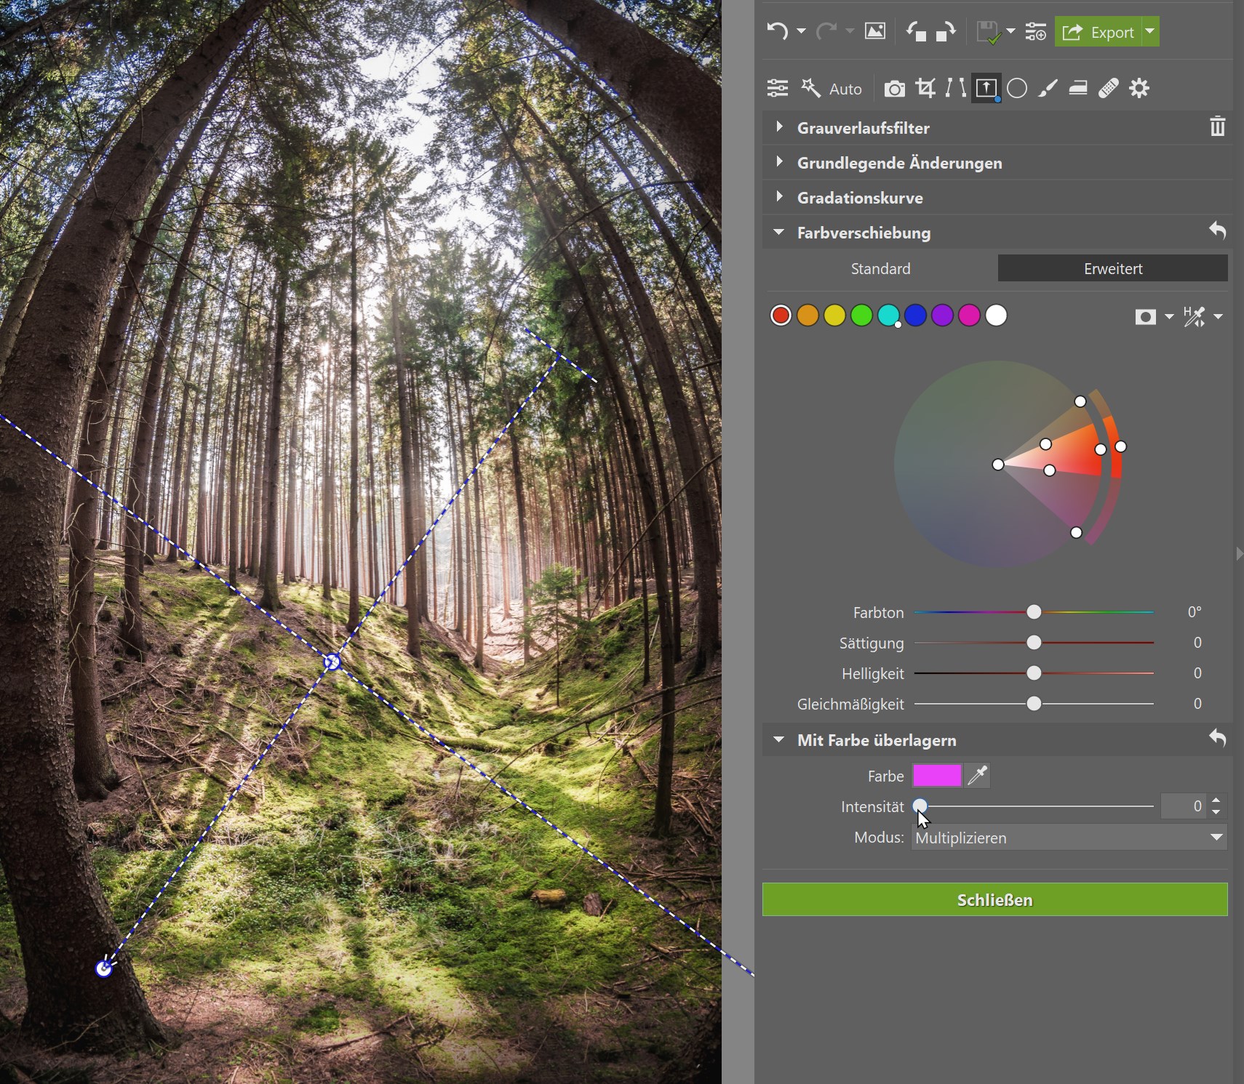Select the radial filter circle tool
1244x1084 pixels.
[x=1017, y=89]
